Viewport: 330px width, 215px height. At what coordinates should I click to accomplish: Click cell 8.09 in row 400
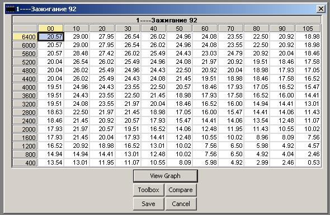pos(180,162)
